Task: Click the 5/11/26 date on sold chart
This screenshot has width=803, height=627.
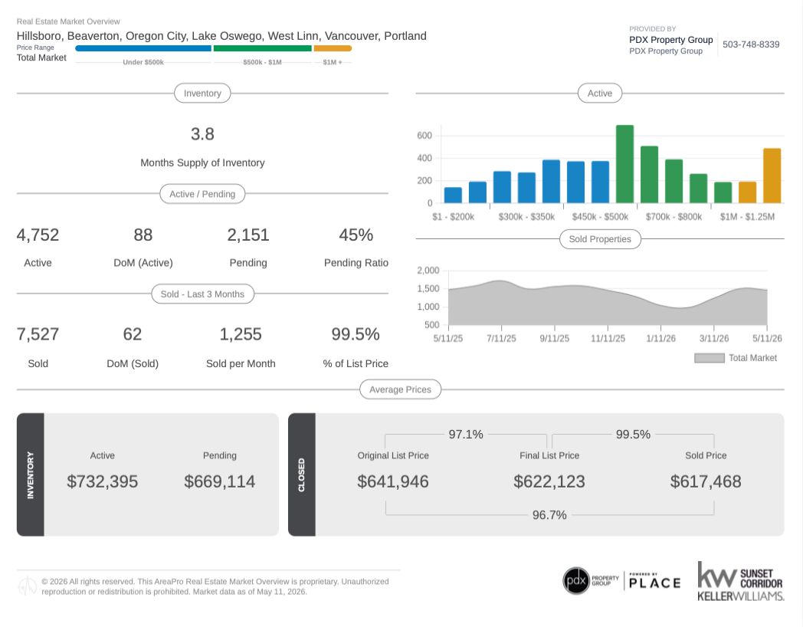Action: 767,339
